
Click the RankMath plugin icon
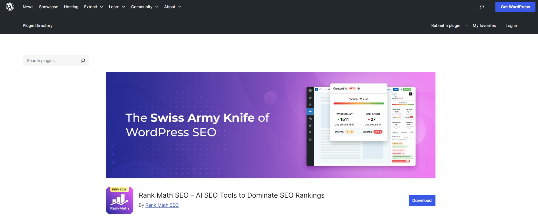click(120, 200)
